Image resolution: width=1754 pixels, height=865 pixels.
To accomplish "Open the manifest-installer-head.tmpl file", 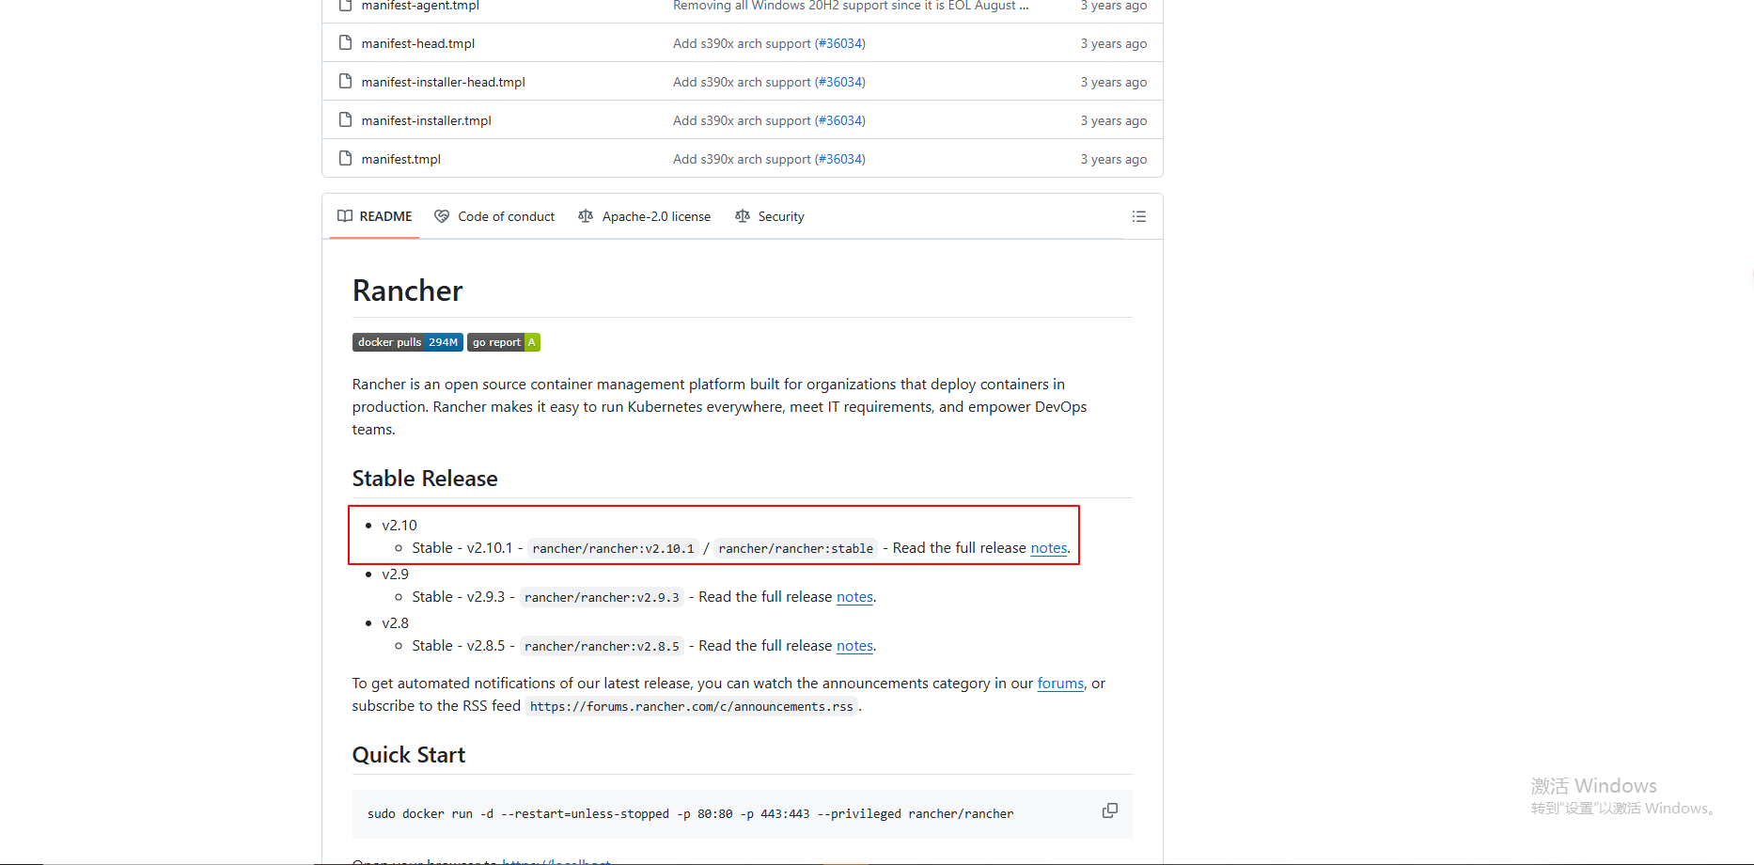I will point(444,82).
